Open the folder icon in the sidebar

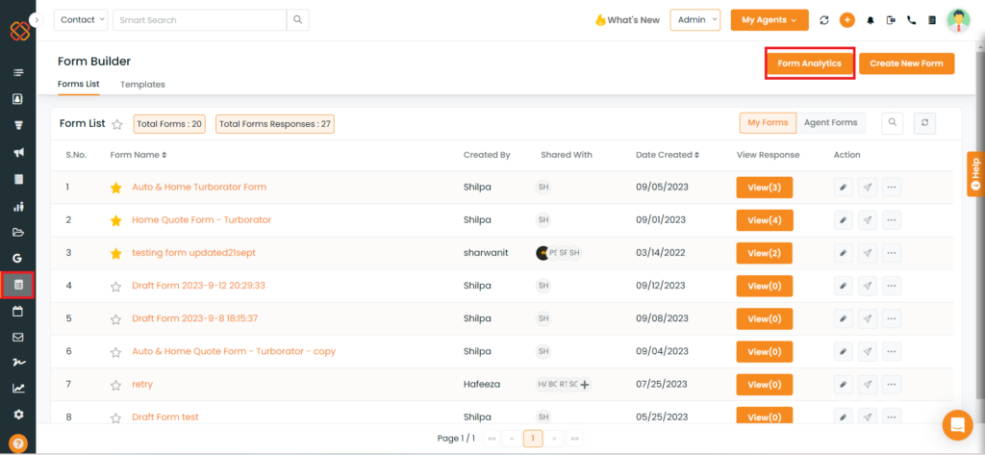pyautogui.click(x=18, y=232)
